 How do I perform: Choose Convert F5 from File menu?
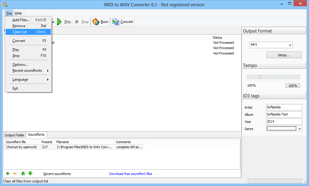[28, 41]
